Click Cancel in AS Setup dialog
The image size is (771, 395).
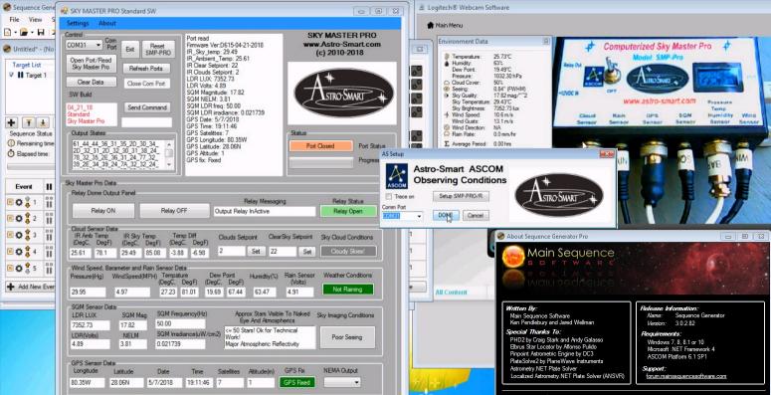coord(476,216)
